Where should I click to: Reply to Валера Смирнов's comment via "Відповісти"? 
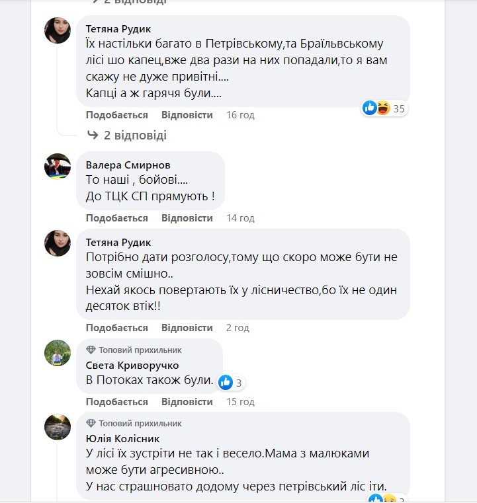tap(187, 217)
